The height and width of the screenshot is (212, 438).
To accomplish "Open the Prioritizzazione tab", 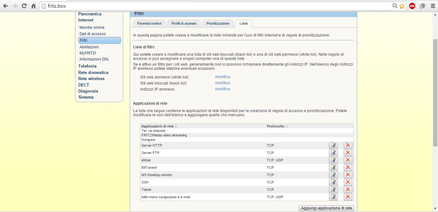I will pyautogui.click(x=218, y=23).
